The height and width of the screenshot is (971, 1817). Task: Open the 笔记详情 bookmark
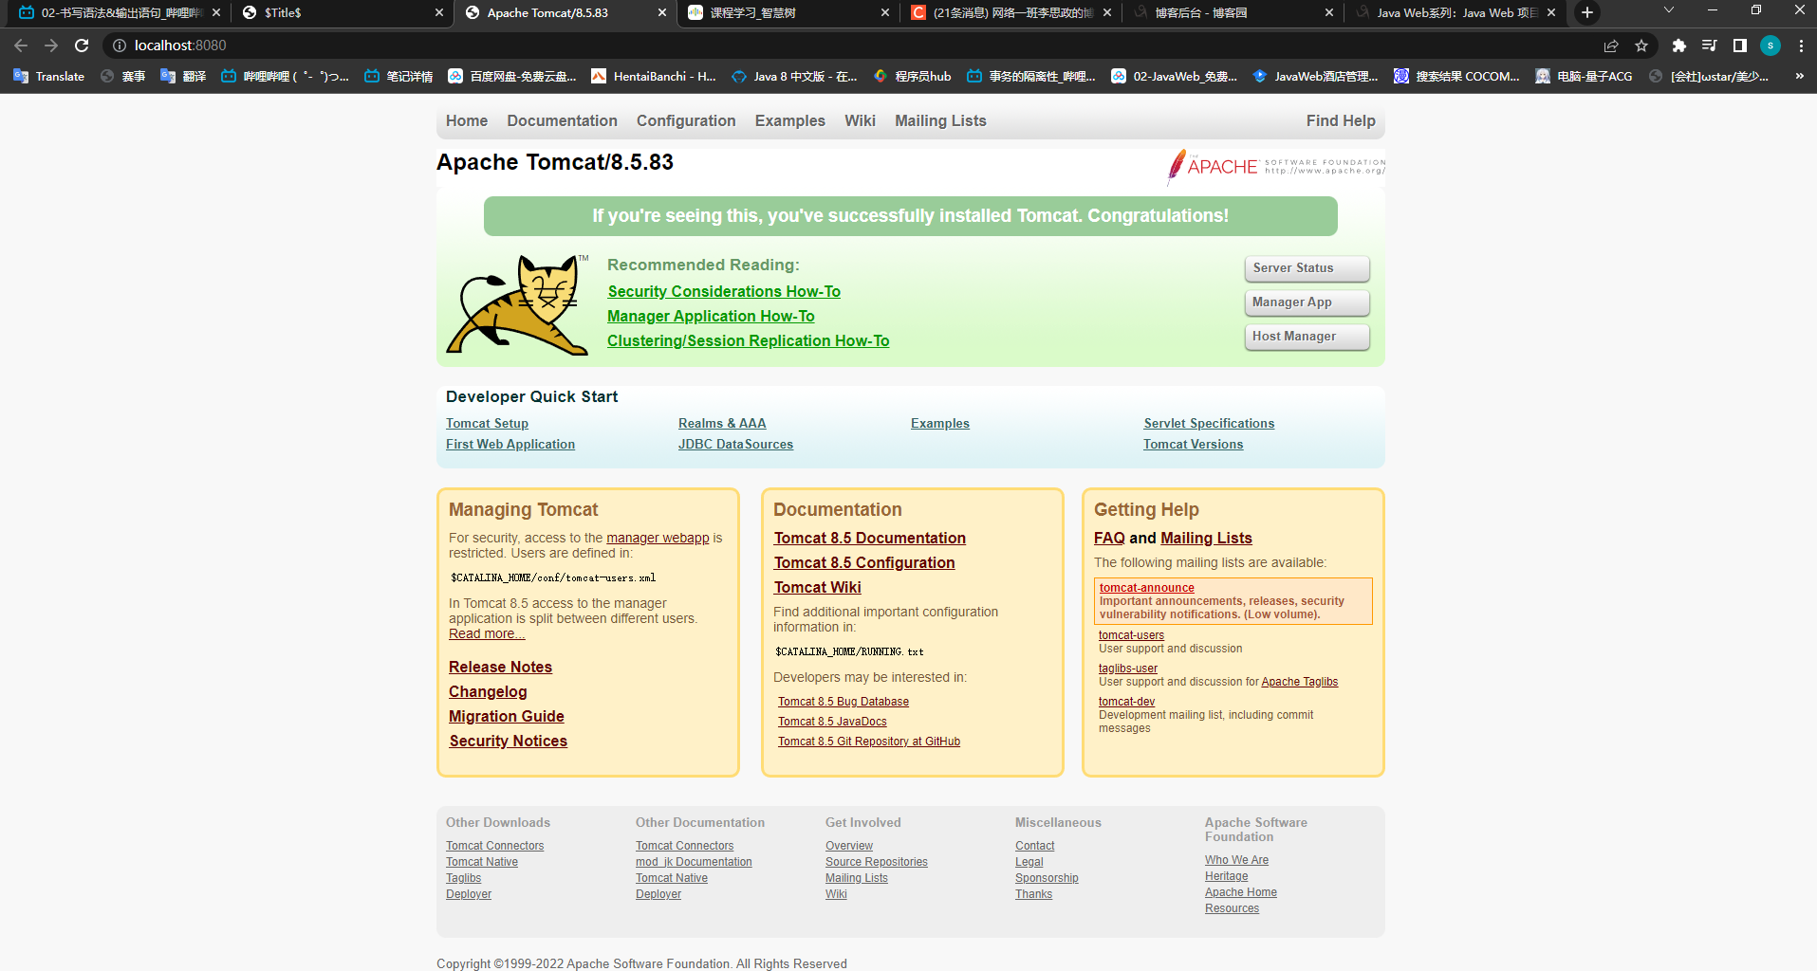(x=399, y=77)
